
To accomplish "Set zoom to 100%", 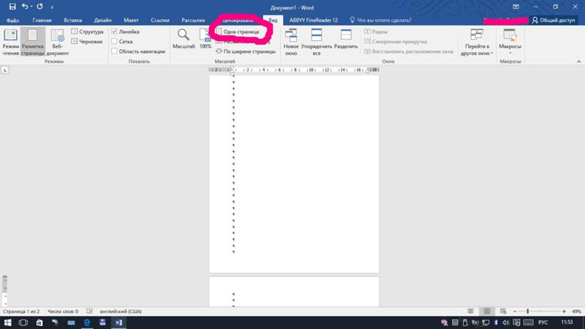I will tap(205, 39).
